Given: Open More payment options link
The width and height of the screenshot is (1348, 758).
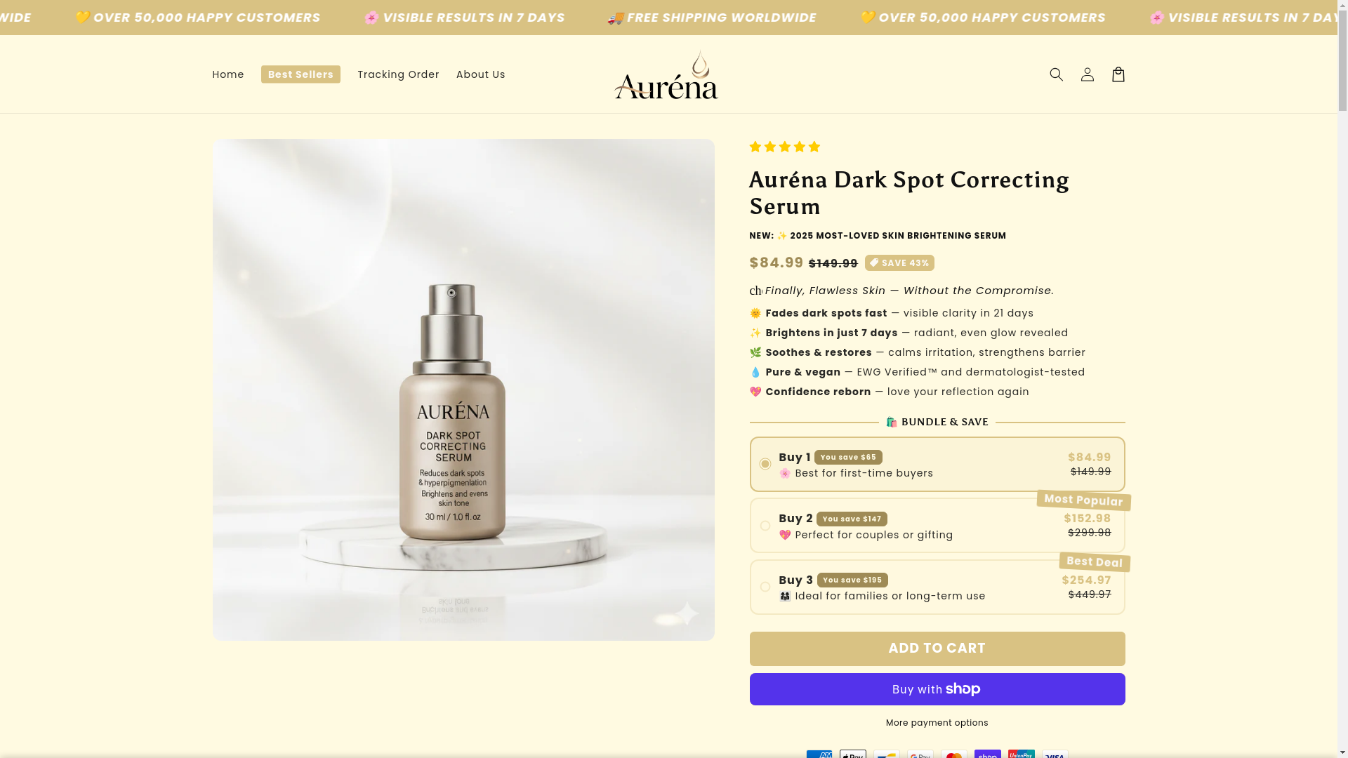Looking at the screenshot, I should tap(937, 723).
